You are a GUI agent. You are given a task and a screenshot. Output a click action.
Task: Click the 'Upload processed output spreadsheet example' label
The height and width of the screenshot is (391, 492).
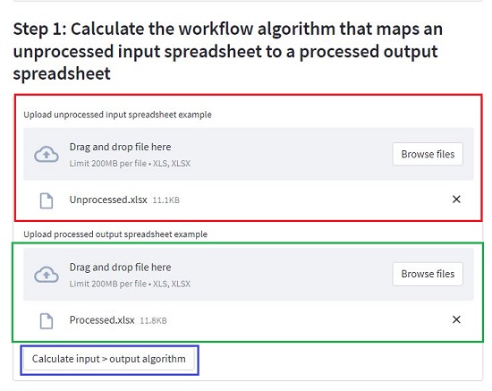[115, 234]
